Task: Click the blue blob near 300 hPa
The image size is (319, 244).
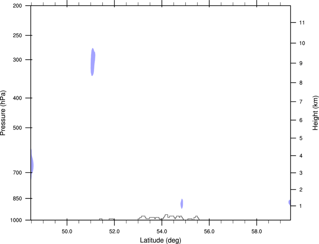Action: [93, 62]
